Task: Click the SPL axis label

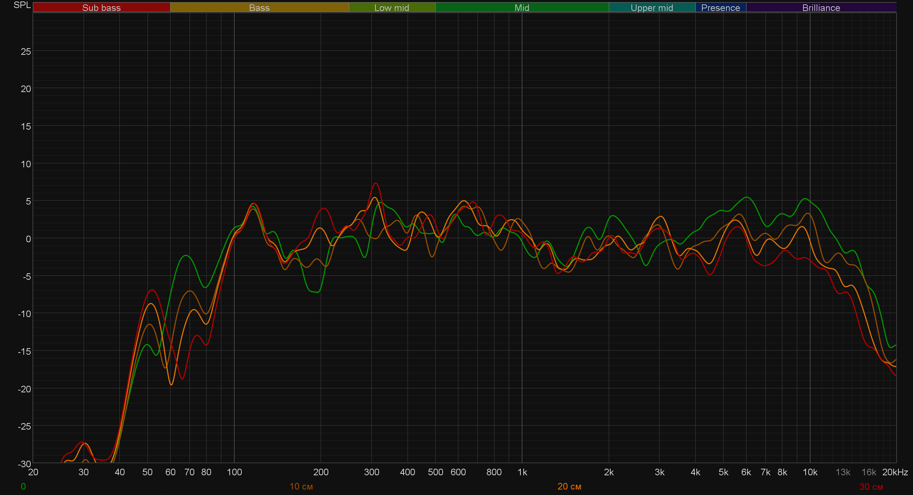Action: point(22,5)
